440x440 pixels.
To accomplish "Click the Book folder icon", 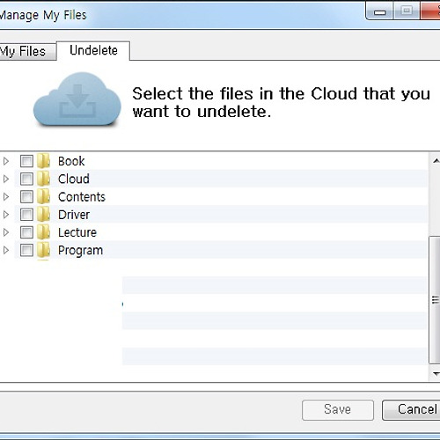I will click(x=43, y=161).
